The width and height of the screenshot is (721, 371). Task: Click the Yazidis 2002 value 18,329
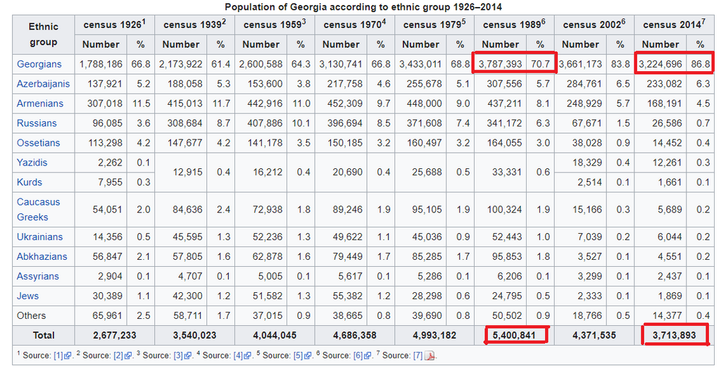[587, 163]
